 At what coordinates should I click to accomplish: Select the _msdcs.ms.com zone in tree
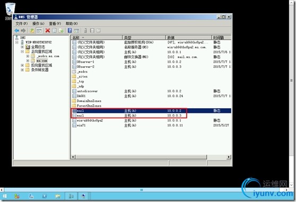tap(48, 56)
